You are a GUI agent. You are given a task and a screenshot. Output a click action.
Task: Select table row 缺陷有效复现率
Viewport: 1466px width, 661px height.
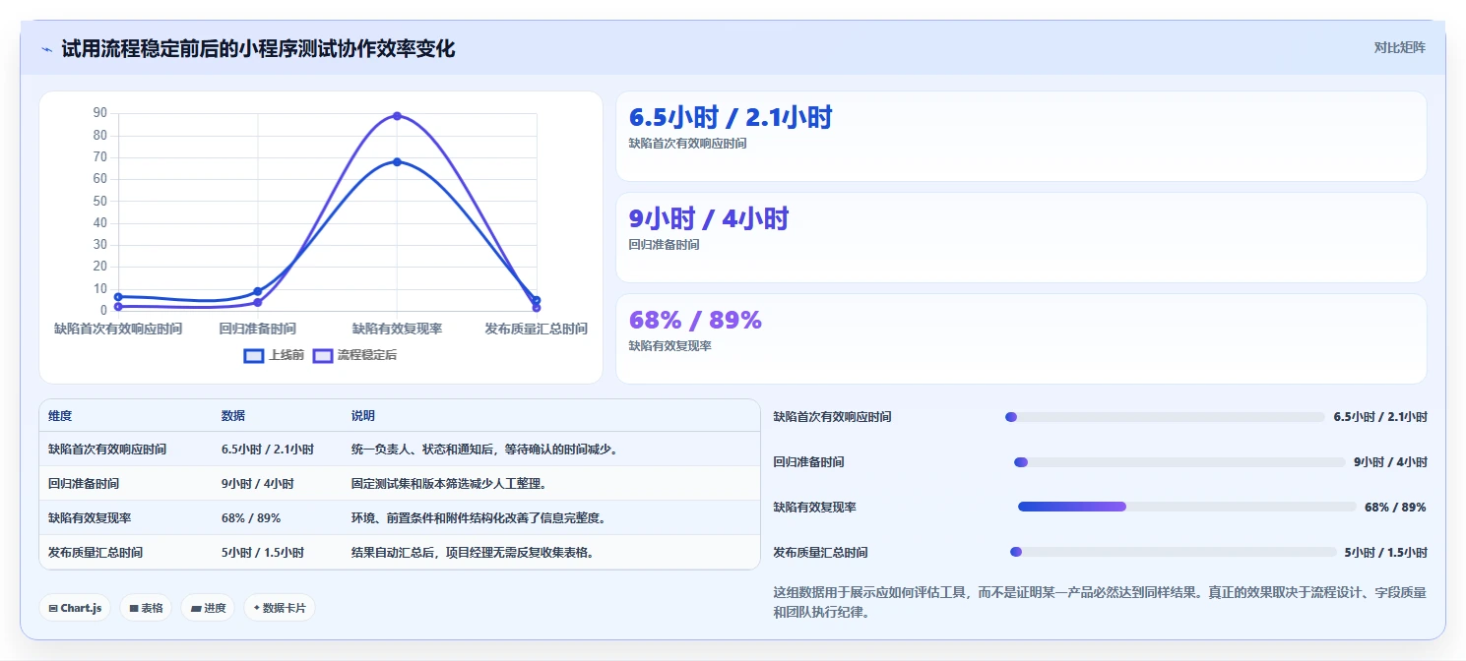point(400,518)
